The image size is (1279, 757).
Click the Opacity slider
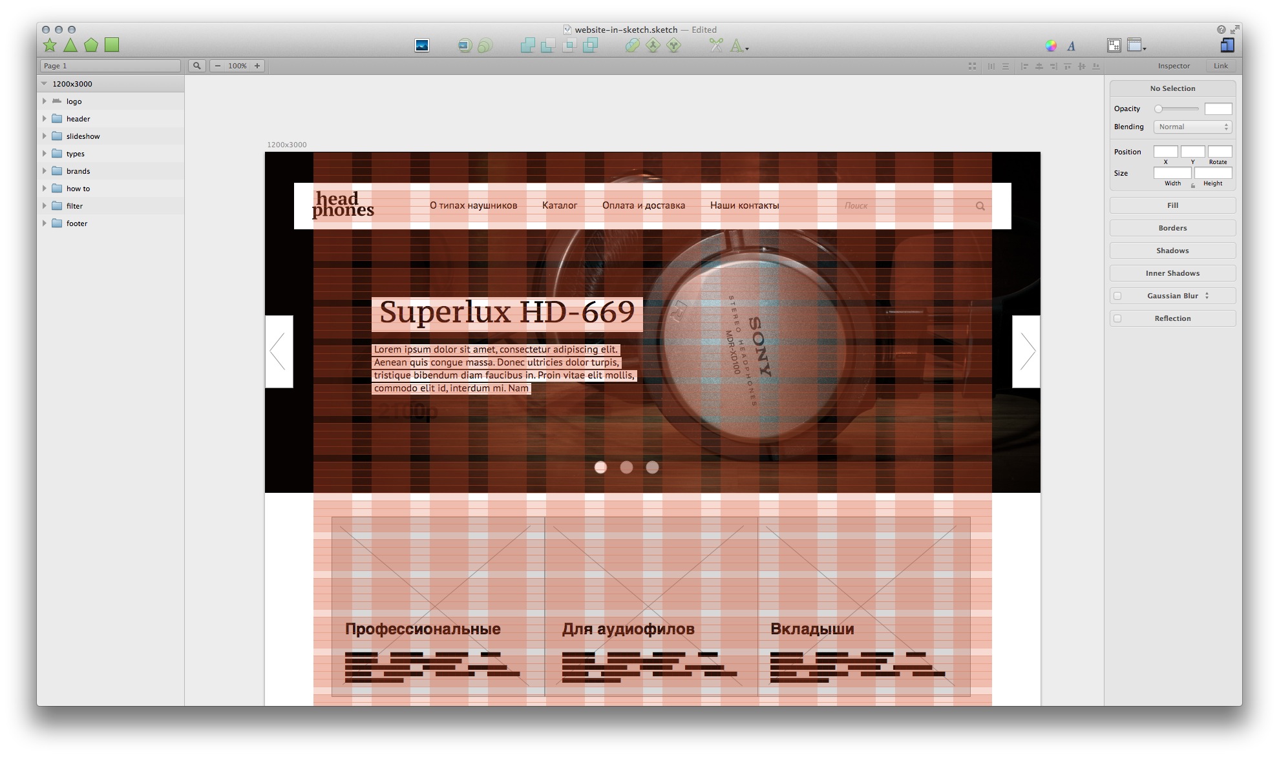(1178, 109)
